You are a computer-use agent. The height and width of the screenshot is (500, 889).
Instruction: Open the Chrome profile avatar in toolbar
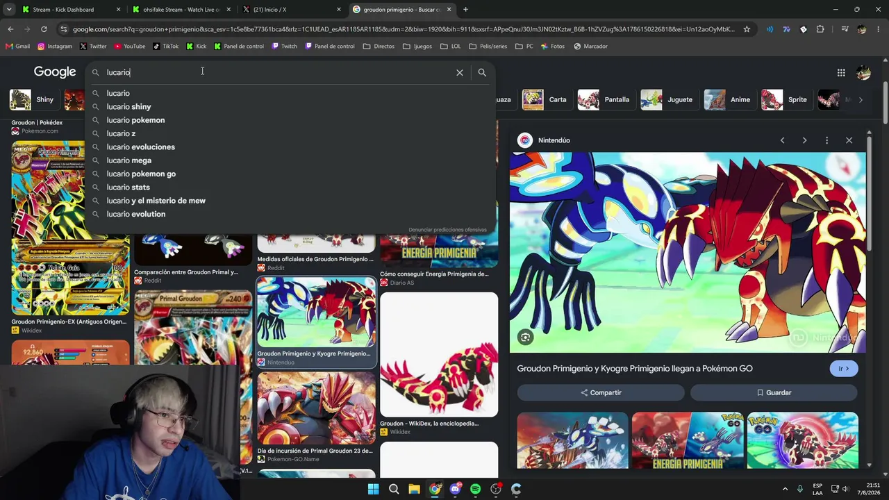pos(861,29)
